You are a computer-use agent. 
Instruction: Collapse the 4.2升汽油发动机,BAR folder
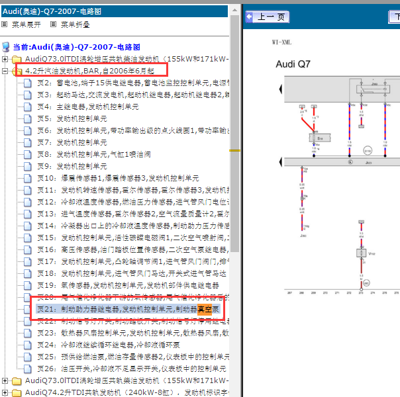[5, 71]
